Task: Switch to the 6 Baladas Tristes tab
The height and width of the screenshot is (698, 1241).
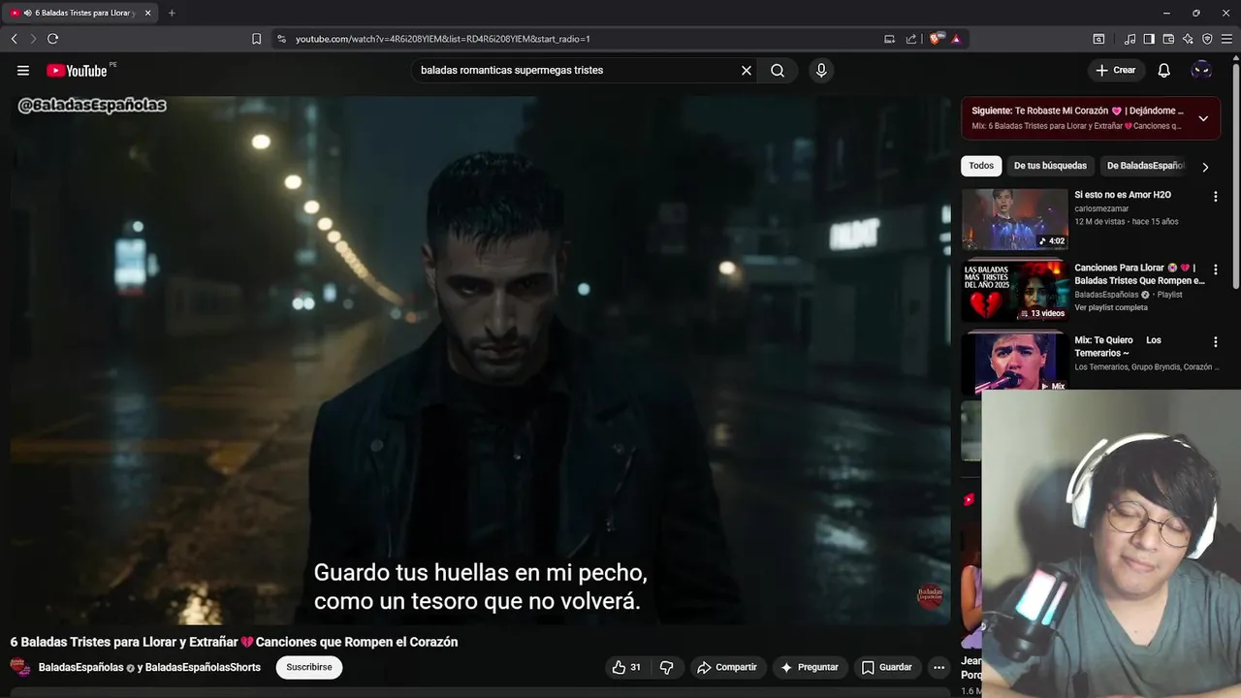Action: (79, 13)
